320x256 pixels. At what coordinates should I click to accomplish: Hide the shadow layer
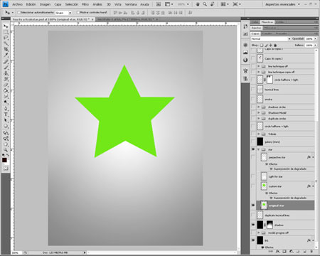253,225
